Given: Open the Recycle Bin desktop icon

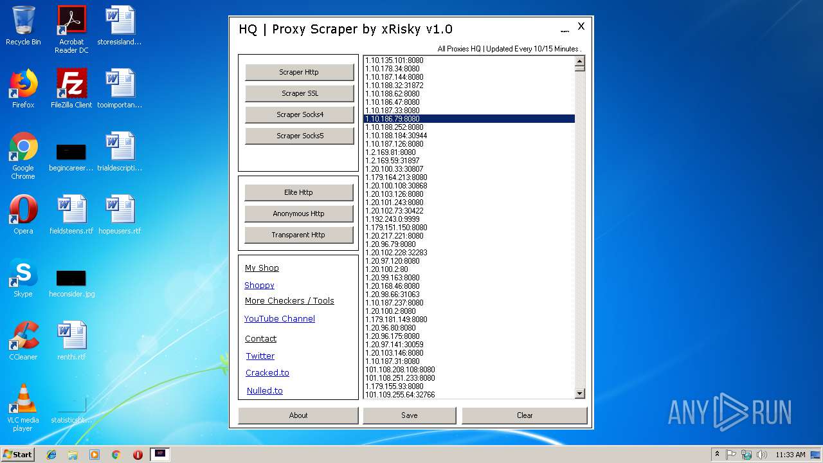Looking at the screenshot, I should click(23, 26).
